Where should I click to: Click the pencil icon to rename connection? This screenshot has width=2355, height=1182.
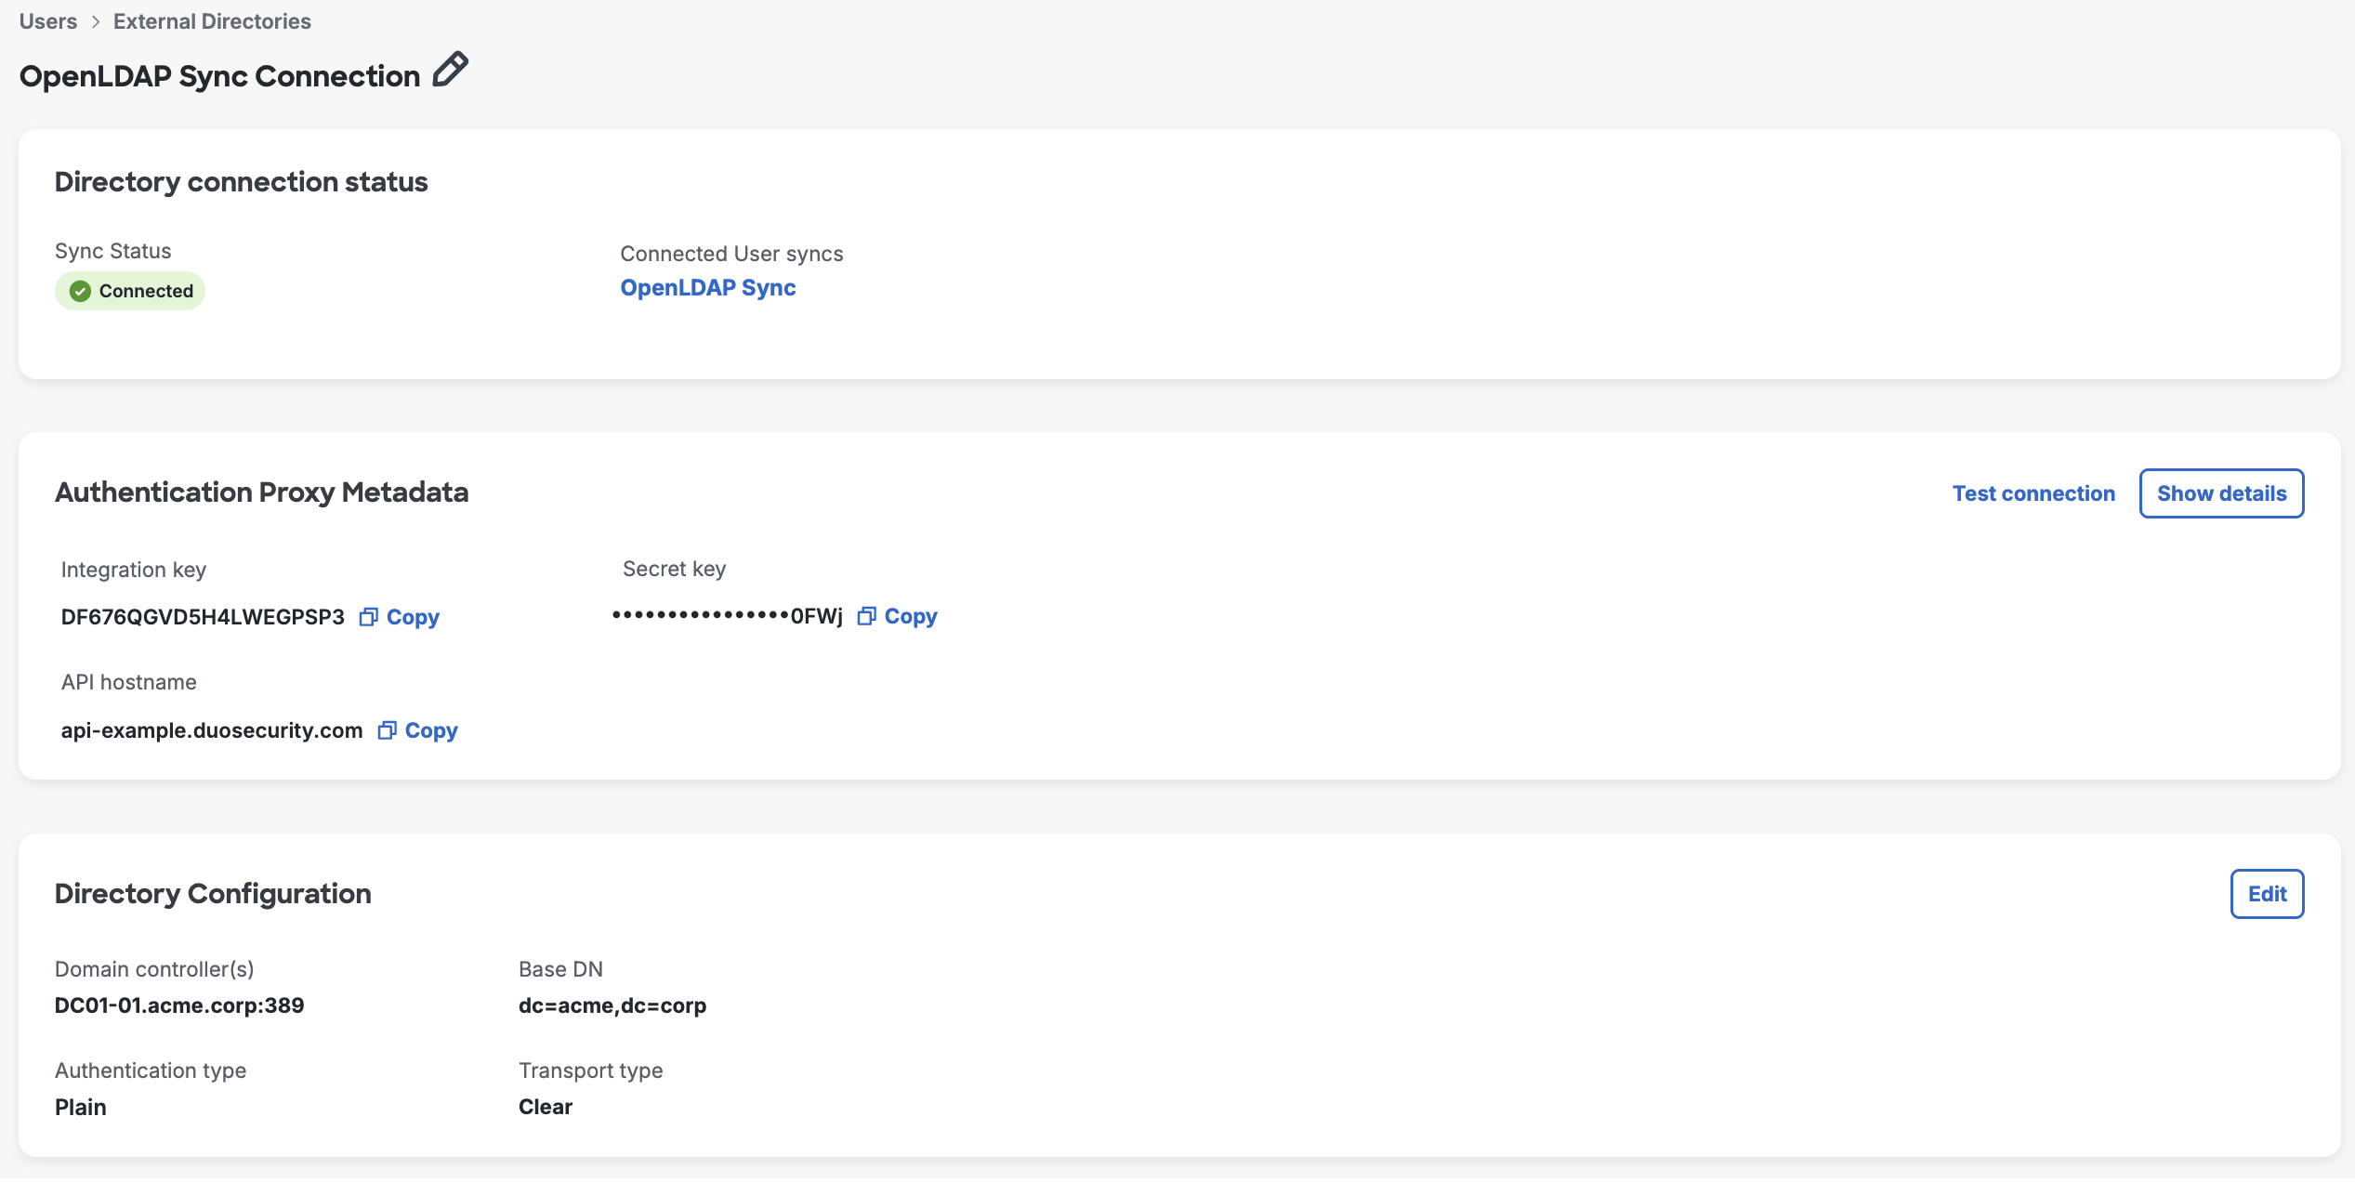(451, 71)
